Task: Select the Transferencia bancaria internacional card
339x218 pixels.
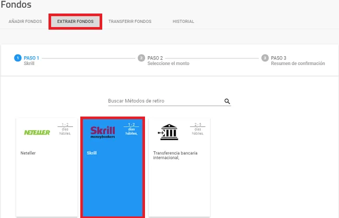Action: coord(179,168)
